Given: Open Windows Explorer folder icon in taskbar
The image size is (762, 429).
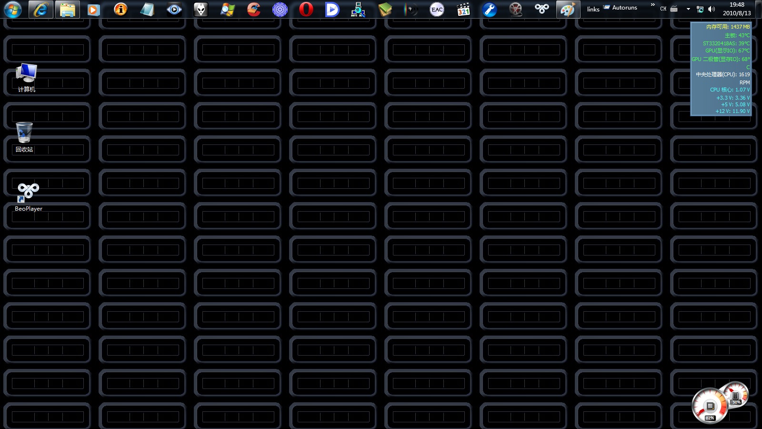Looking at the screenshot, I should point(68,9).
